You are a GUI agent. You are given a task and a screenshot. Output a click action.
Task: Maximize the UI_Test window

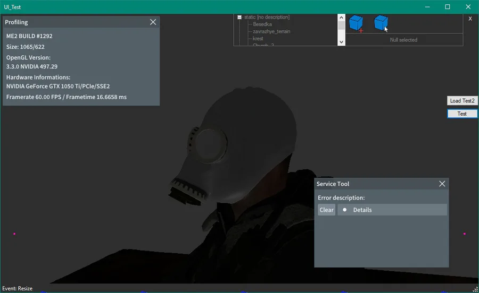448,7
